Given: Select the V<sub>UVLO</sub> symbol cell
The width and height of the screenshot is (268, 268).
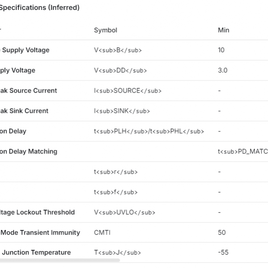Looking at the screenshot, I should (124, 212).
